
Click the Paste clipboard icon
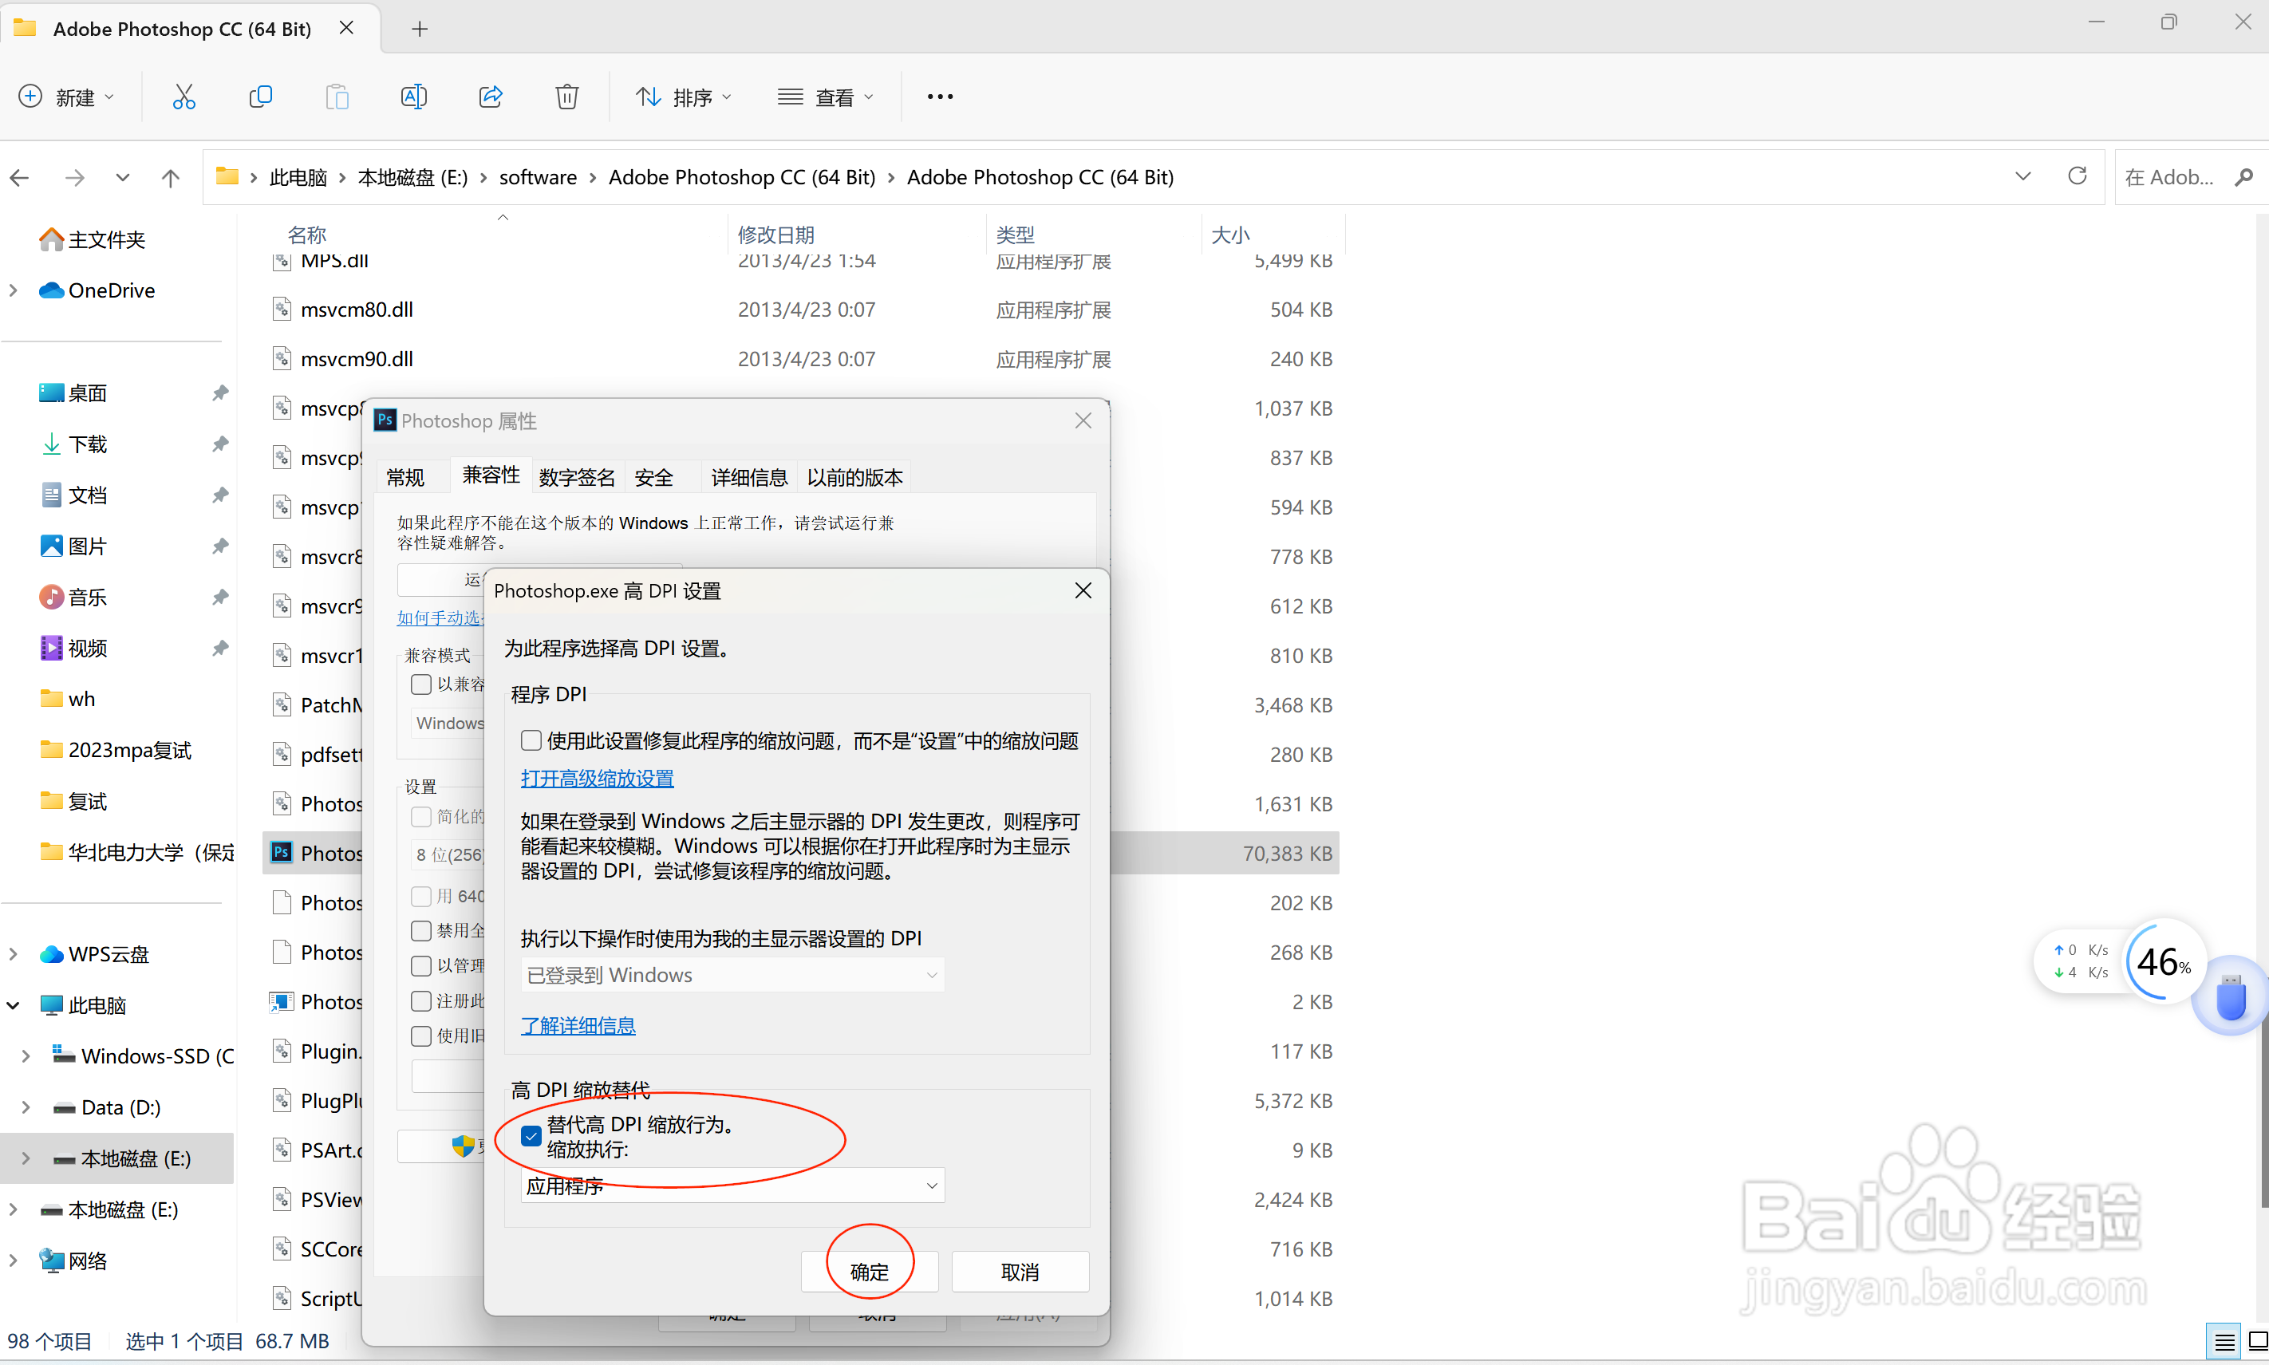337,97
